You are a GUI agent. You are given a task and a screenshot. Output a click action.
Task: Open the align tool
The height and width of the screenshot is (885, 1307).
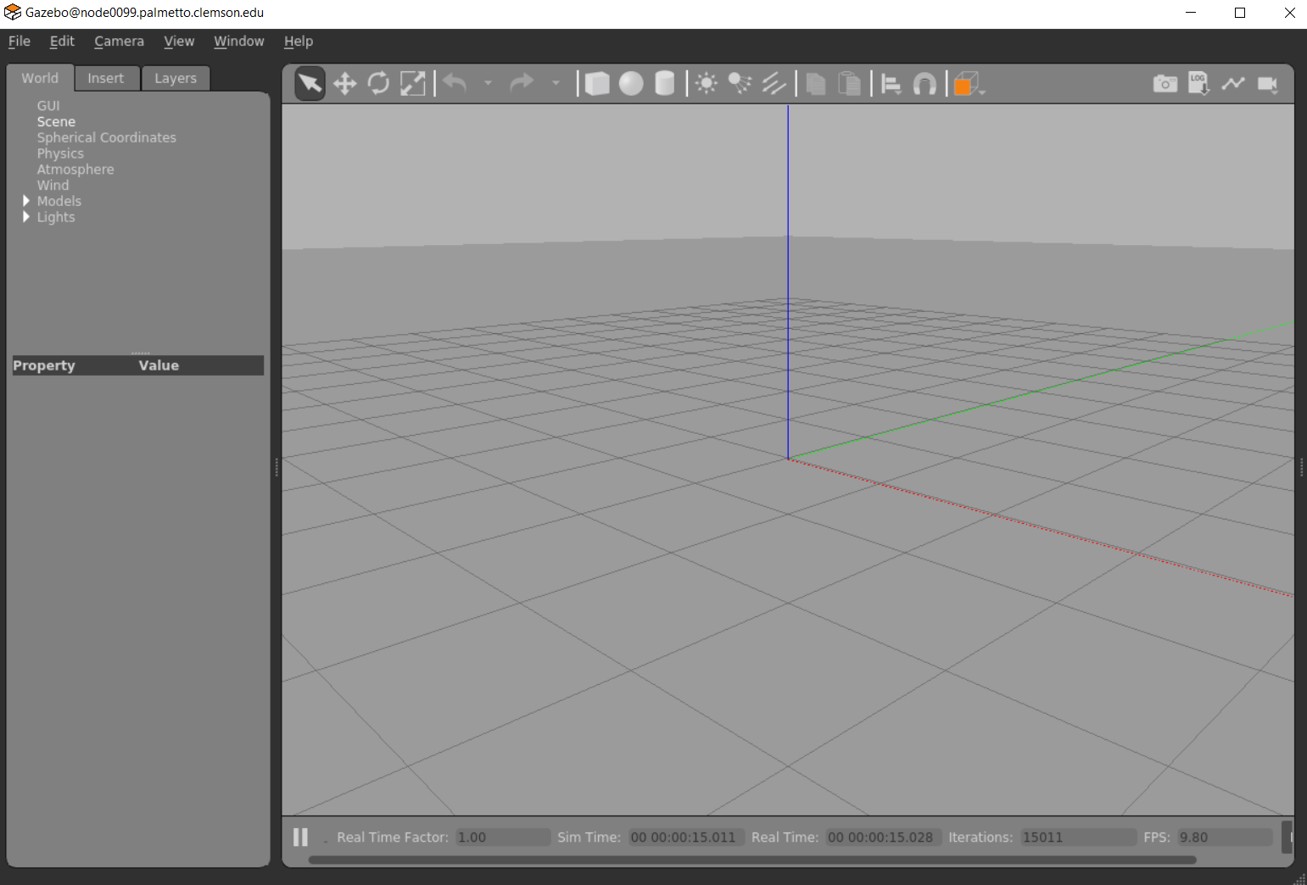891,83
